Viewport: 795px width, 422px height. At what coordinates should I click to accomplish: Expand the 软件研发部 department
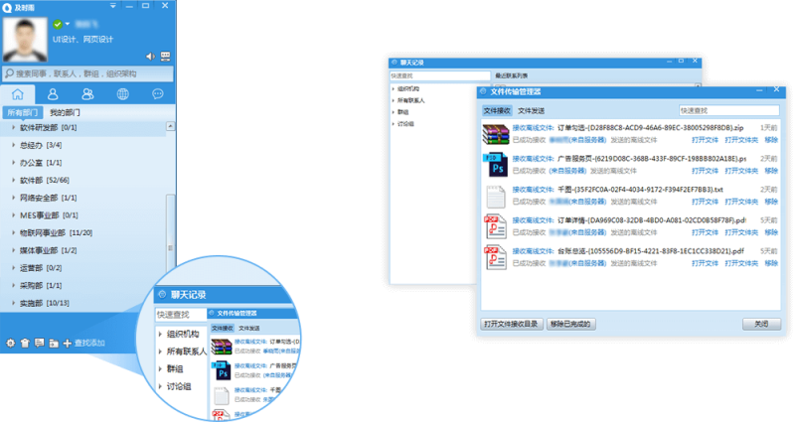click(13, 128)
